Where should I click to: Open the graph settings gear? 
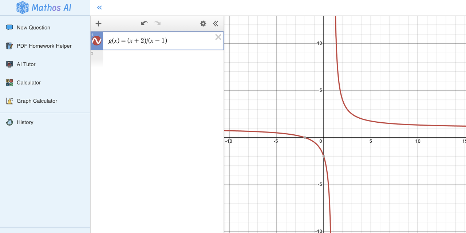(x=203, y=23)
